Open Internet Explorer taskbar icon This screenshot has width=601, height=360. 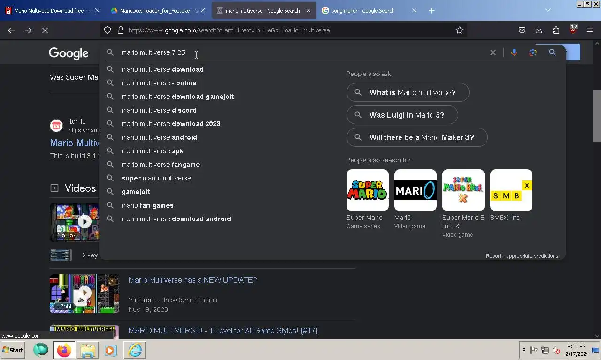coord(135,350)
